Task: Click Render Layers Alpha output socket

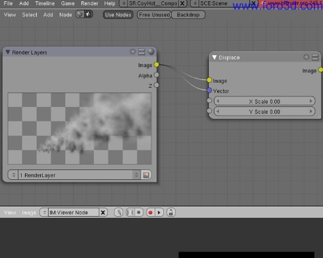Action: pyautogui.click(x=157, y=75)
